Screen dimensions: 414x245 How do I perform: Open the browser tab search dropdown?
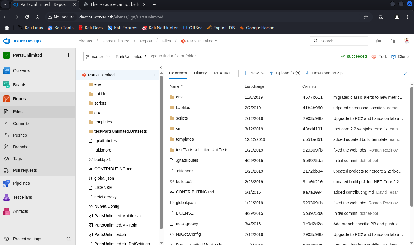(x=5, y=4)
